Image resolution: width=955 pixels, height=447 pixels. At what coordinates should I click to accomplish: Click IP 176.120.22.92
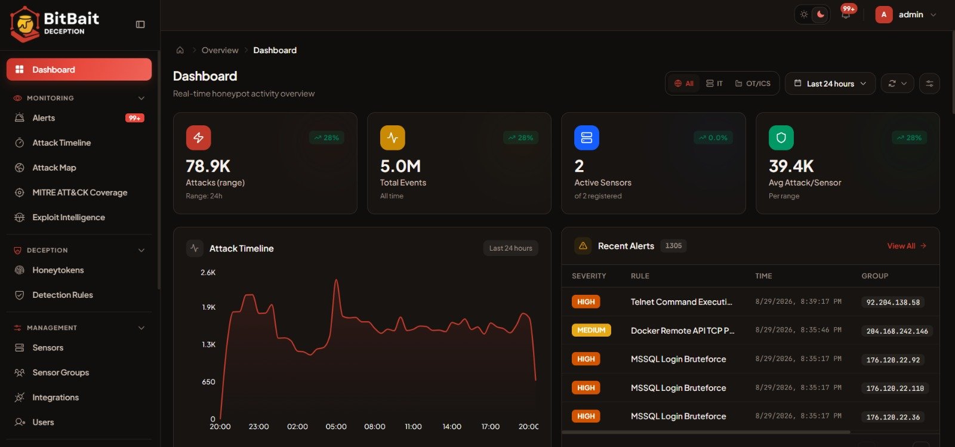[893, 360]
